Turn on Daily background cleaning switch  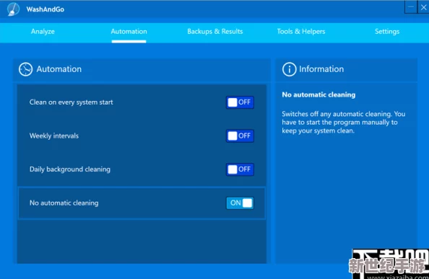tap(240, 169)
